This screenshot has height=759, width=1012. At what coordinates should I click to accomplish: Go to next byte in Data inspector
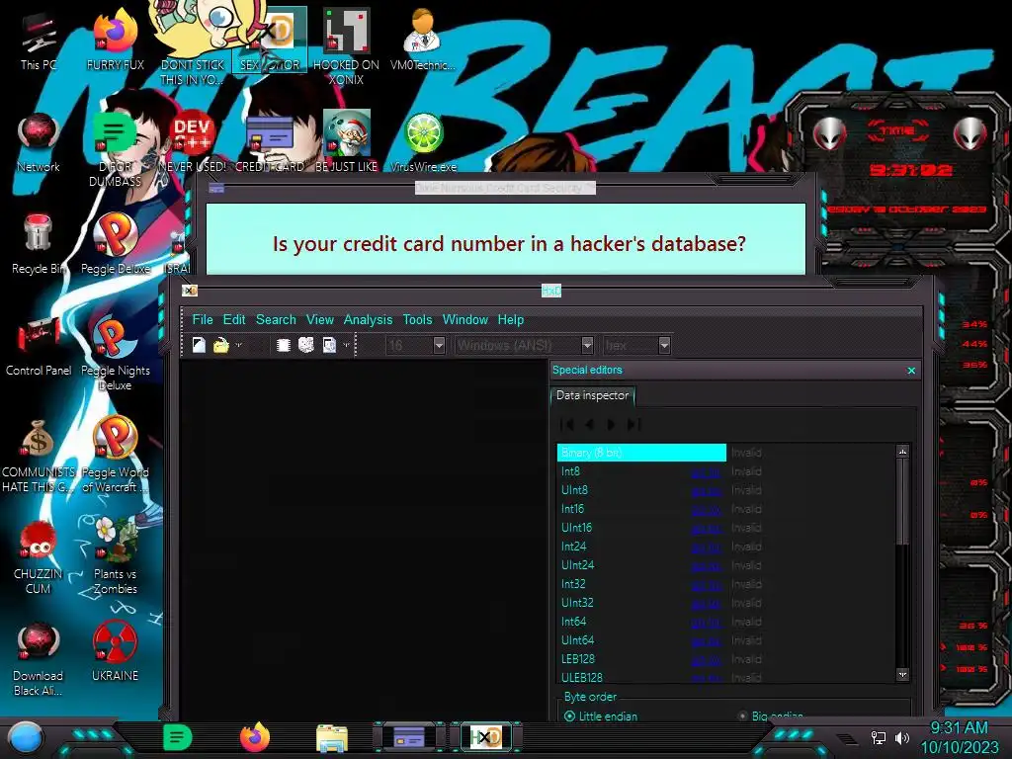tap(611, 424)
